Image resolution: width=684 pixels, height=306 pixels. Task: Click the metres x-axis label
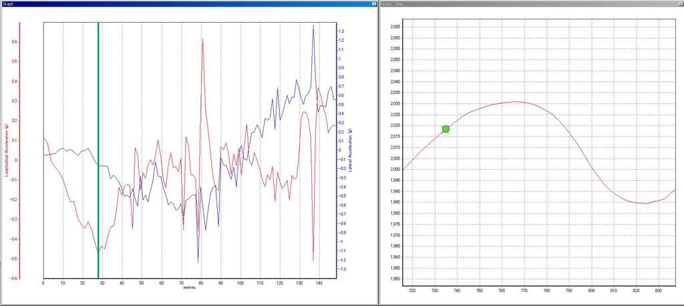coord(188,289)
